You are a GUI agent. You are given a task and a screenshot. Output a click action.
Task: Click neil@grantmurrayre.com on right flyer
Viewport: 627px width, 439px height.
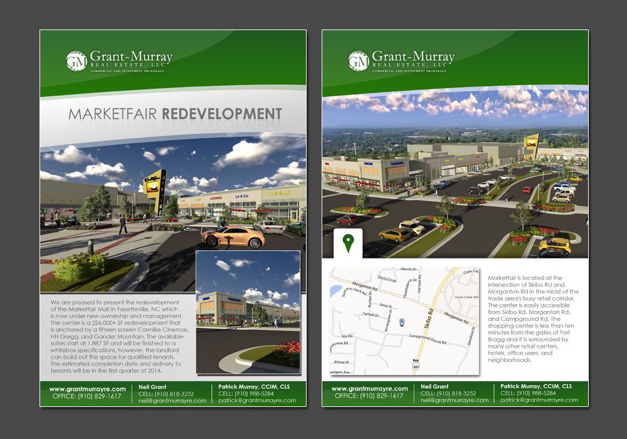(454, 400)
